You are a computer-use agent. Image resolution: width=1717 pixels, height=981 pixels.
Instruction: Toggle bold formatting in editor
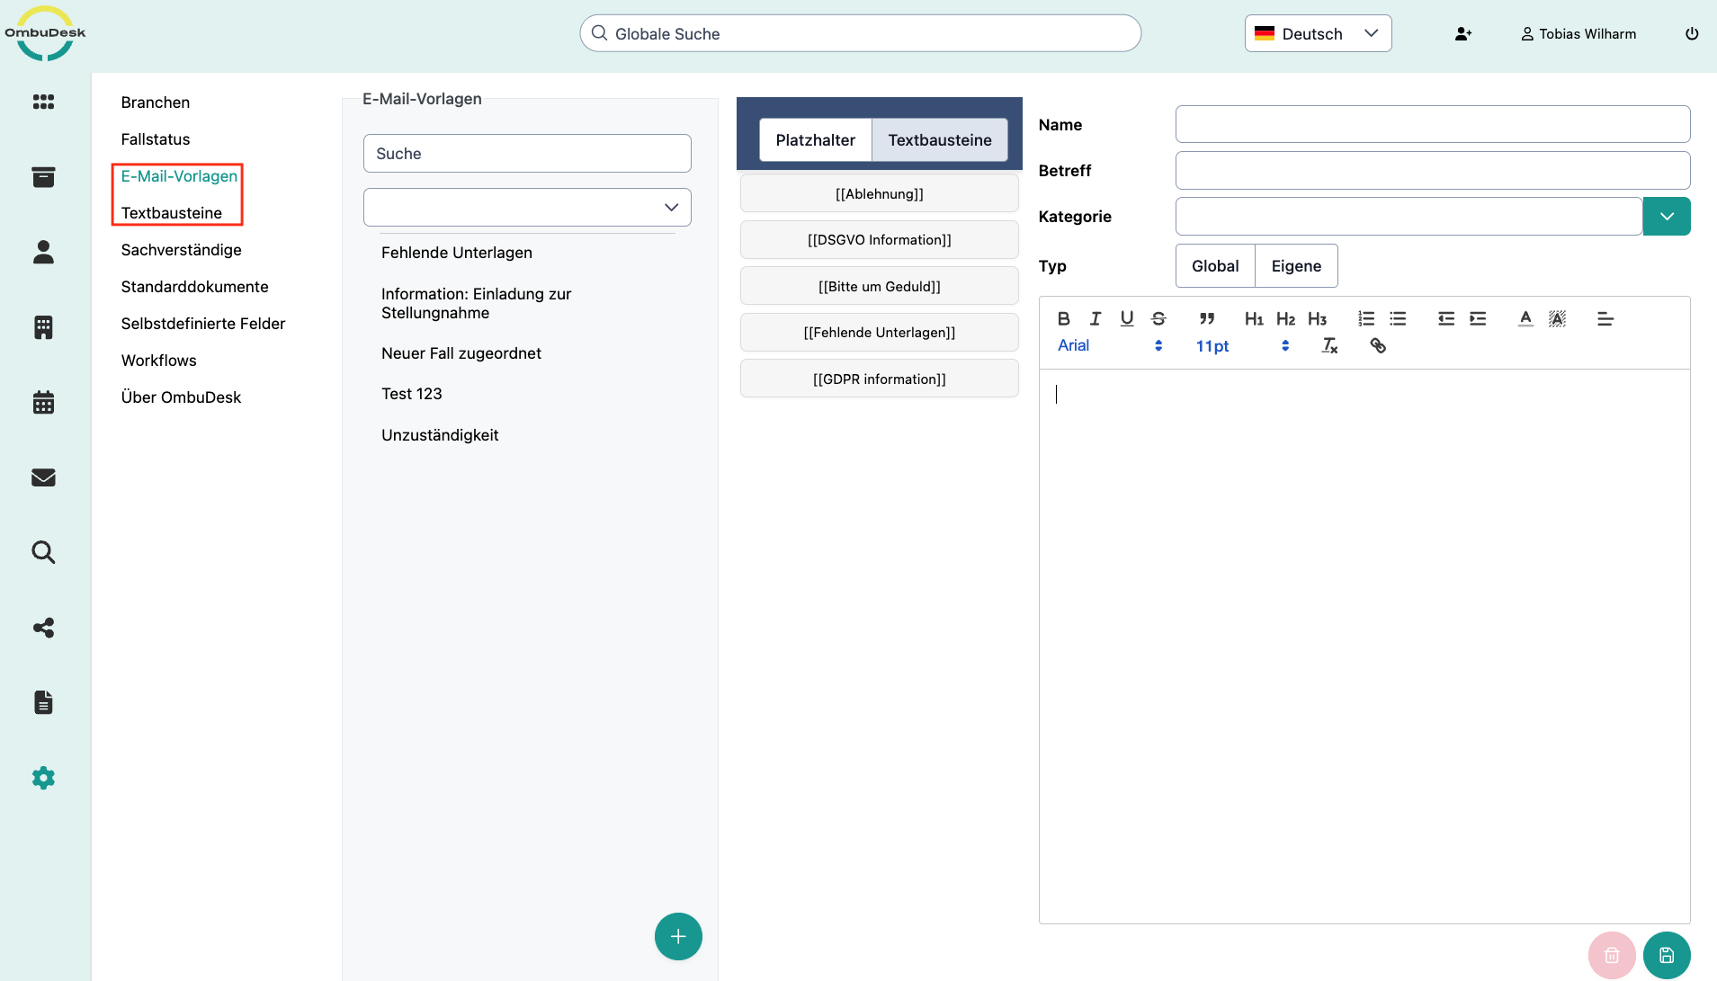(x=1064, y=318)
